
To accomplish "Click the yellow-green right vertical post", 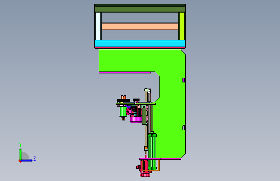I will tap(182, 26).
